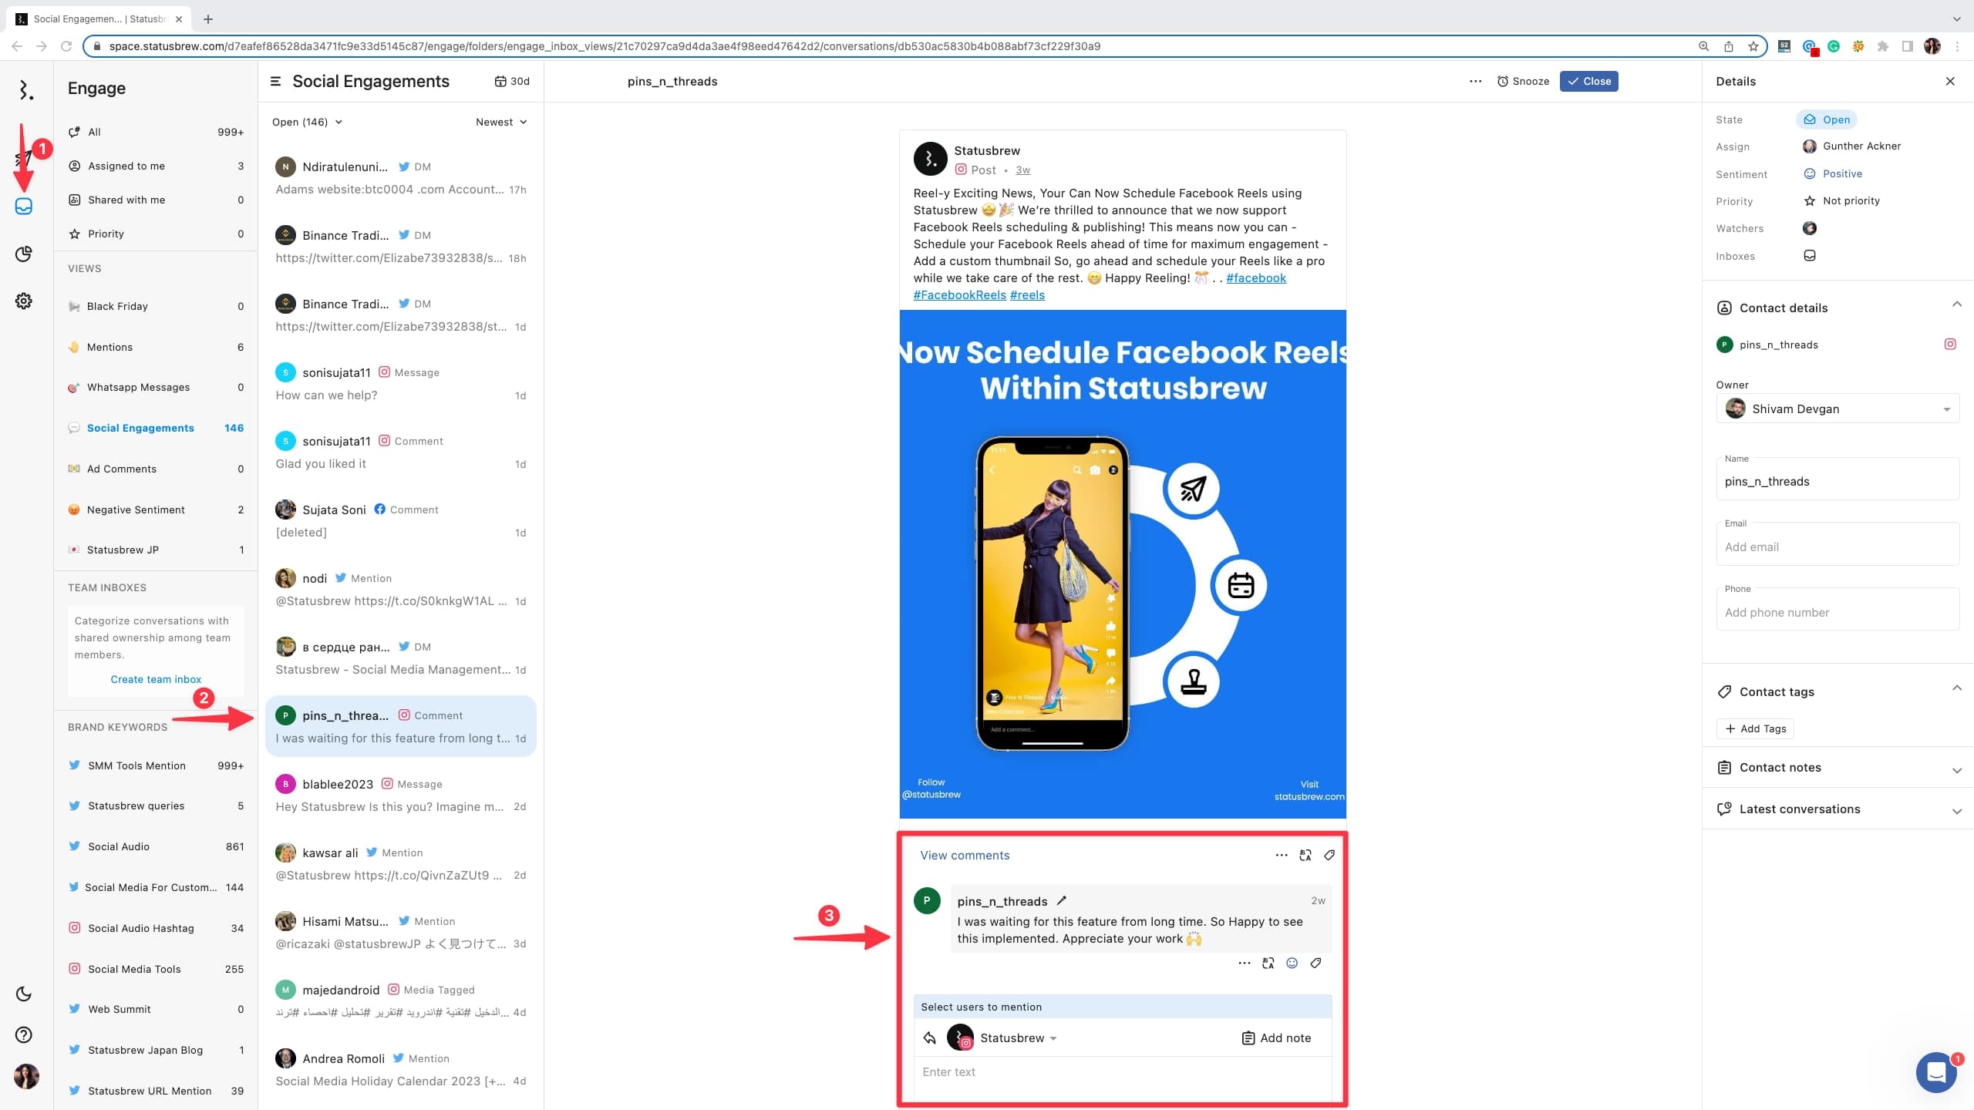Select Shared with me folder
Viewport: 1974px width, 1110px height.
[x=156, y=200]
